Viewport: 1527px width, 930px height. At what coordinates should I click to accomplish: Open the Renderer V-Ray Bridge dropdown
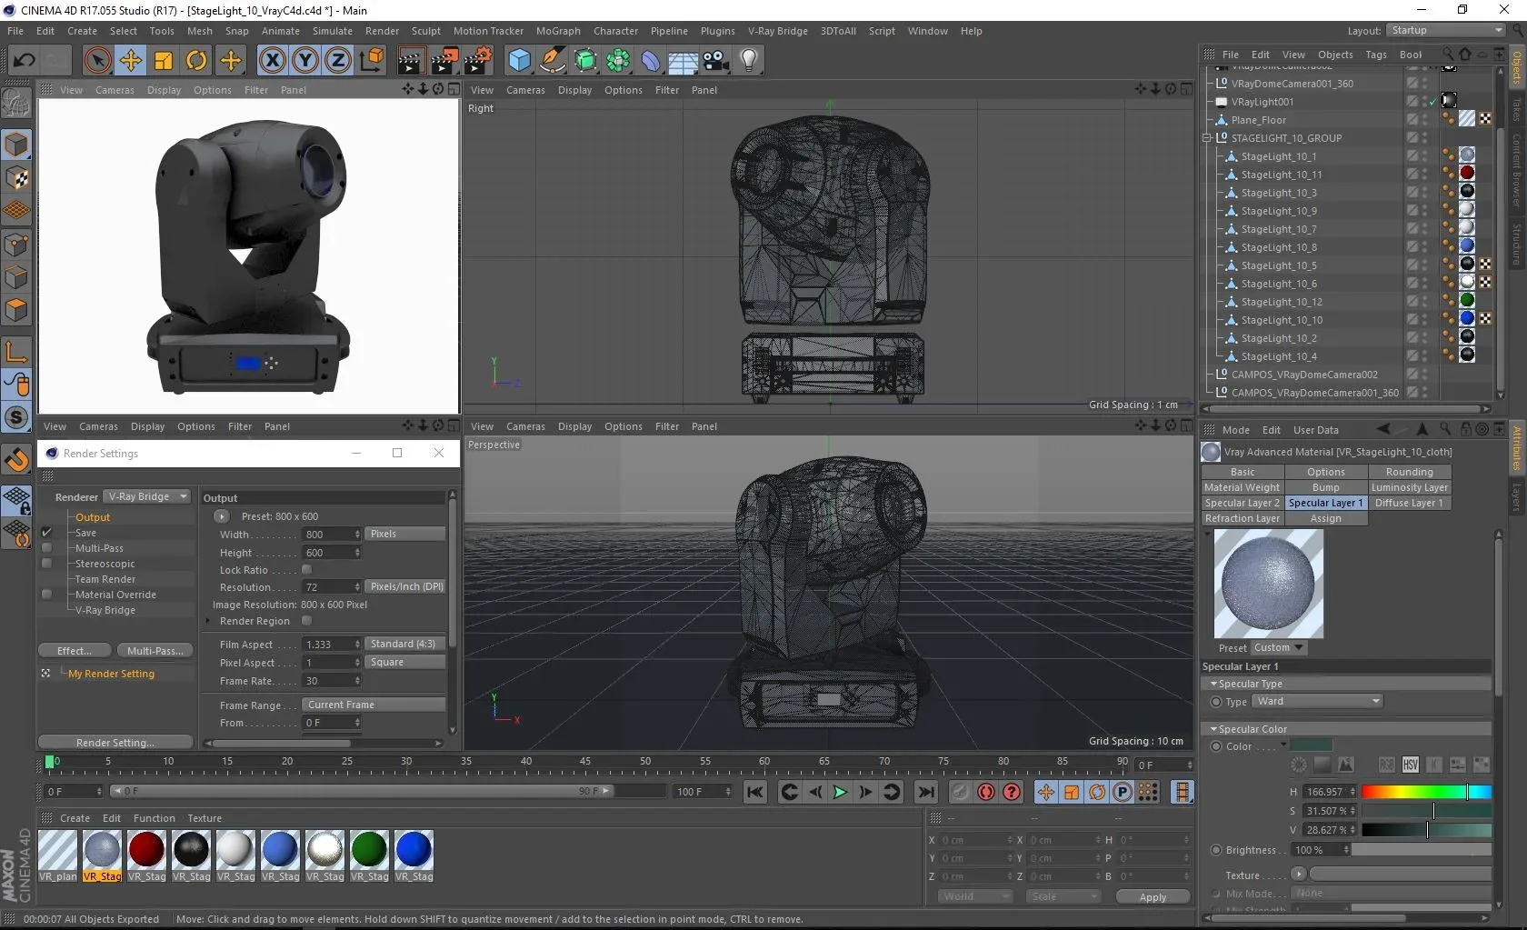pos(147,496)
